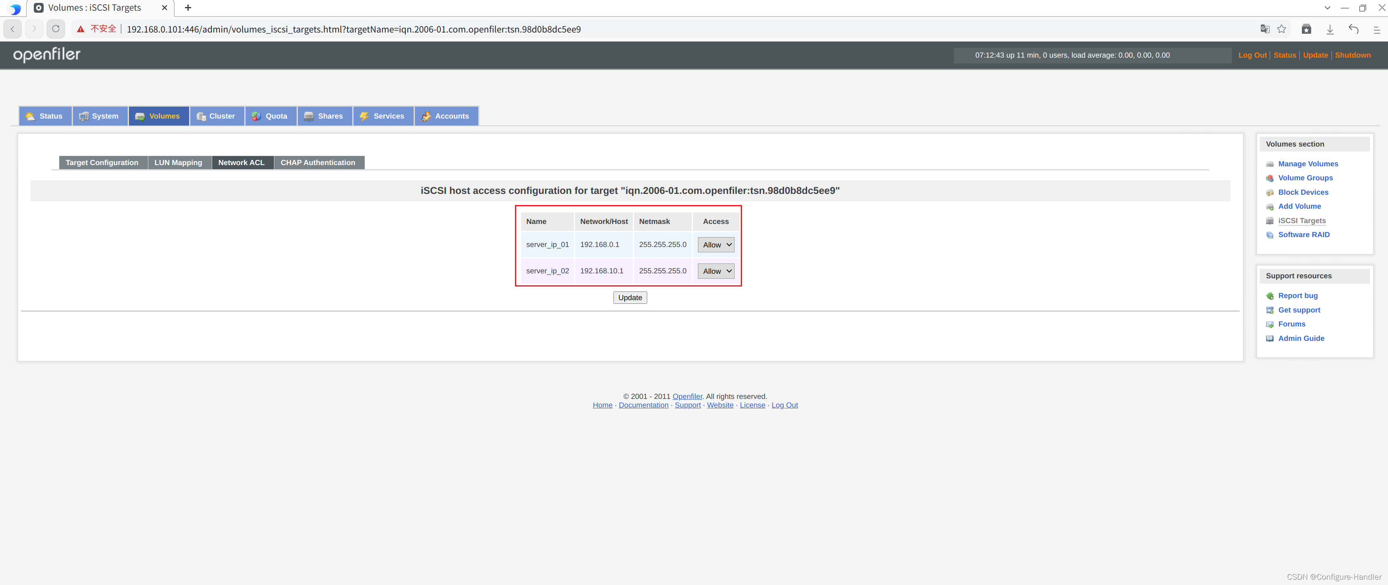This screenshot has height=585, width=1388.
Task: Expand the browser tab list chevron
Action: [x=1327, y=8]
